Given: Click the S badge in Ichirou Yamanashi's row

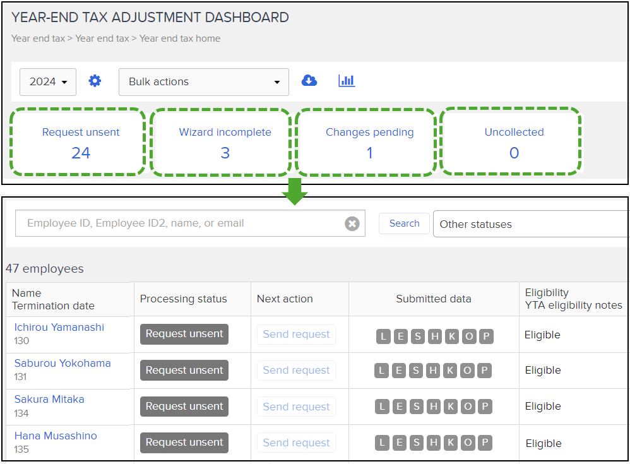Looking at the screenshot, I should (x=418, y=336).
